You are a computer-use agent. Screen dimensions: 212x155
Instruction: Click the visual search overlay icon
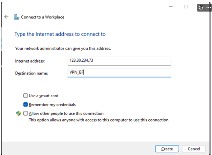coord(201,8)
